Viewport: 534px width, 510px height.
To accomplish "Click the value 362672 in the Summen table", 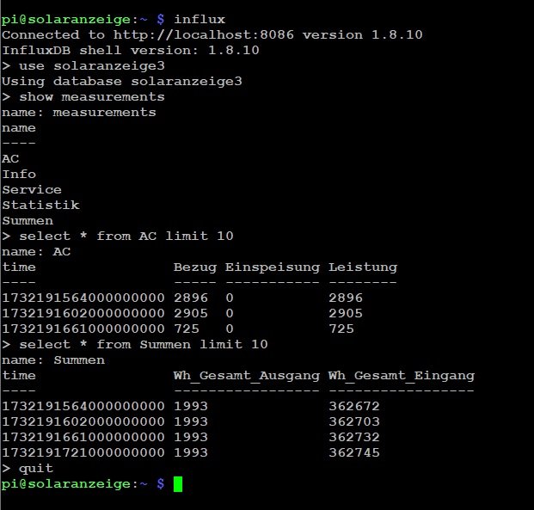I will 354,407.
